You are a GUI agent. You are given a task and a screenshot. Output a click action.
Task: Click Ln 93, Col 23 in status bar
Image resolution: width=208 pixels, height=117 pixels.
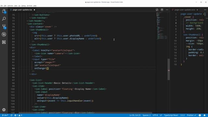point(135,115)
